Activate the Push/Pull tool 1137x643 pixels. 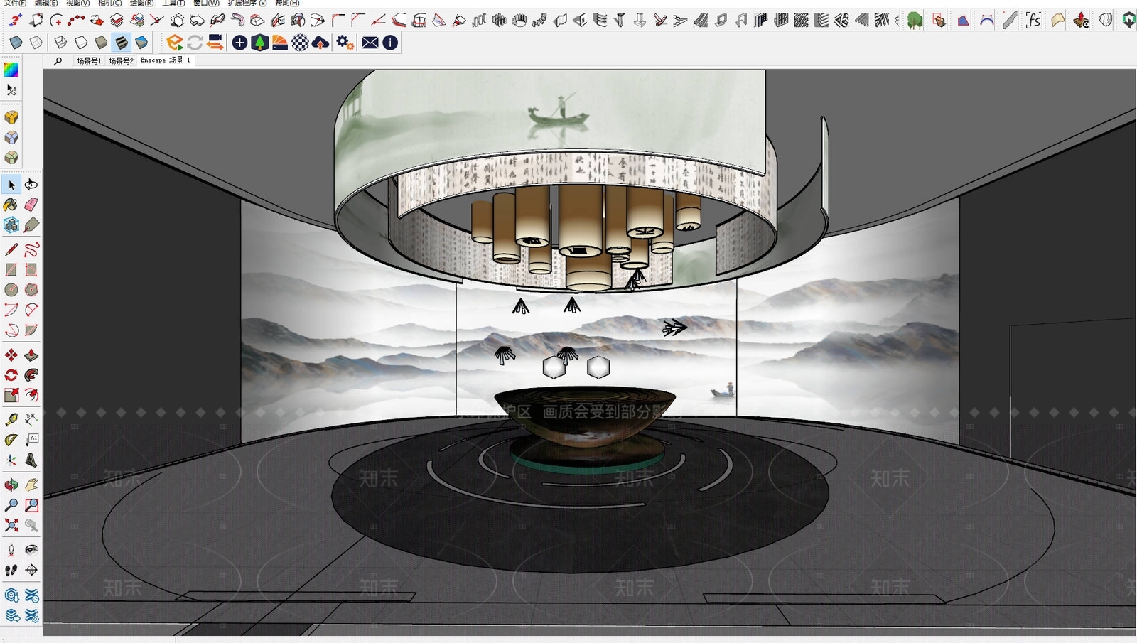click(x=31, y=355)
